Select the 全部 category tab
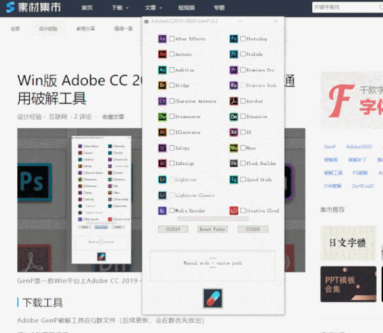 15,29
